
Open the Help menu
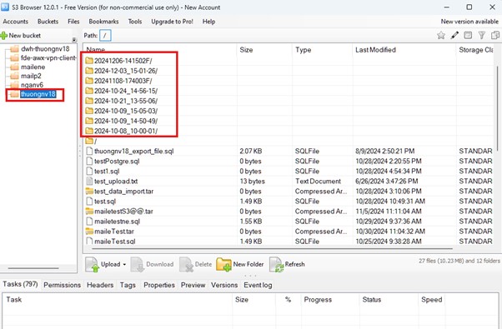coord(208,22)
